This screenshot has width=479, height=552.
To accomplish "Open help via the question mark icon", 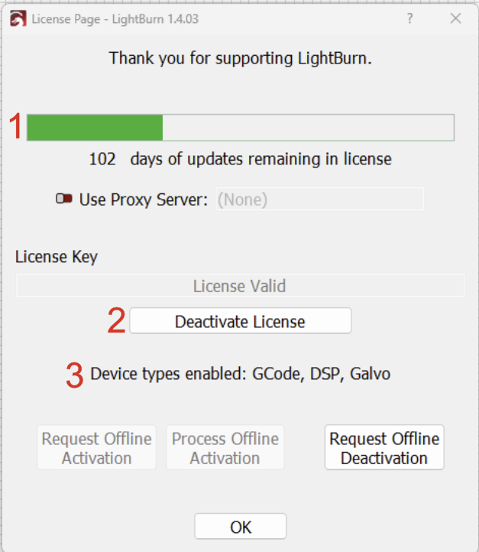I will coord(409,18).
